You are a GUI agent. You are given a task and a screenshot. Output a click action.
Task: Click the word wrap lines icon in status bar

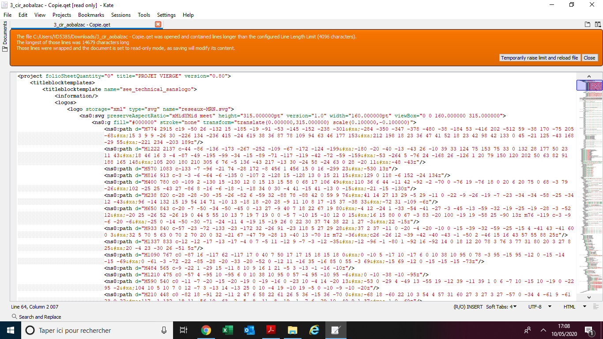[595, 307]
